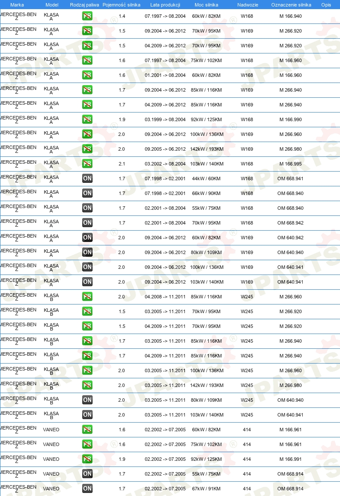
Task: Click PB icon in the 75kW / 102KM W168 row
Action: coord(87,60)
